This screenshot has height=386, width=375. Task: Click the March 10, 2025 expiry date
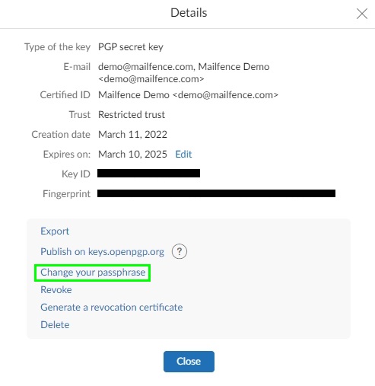132,154
